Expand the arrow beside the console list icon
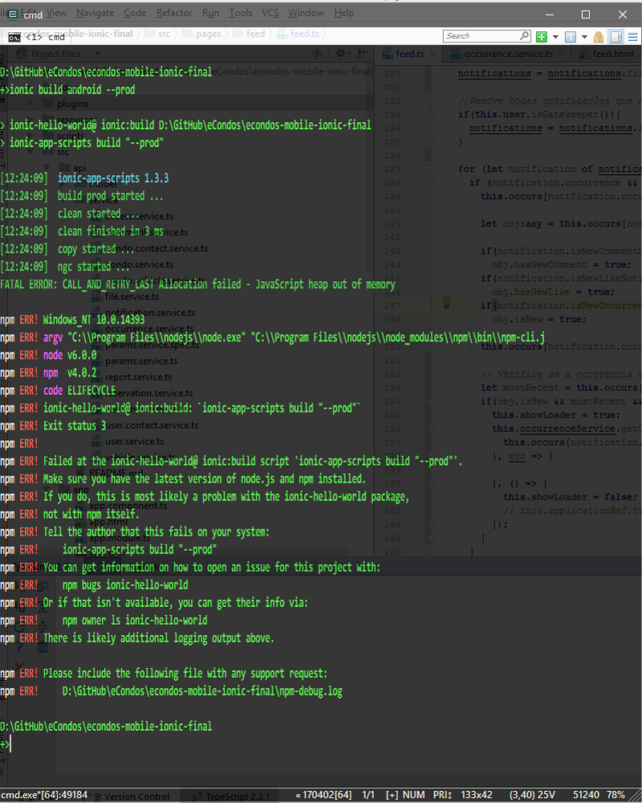 click(x=584, y=37)
